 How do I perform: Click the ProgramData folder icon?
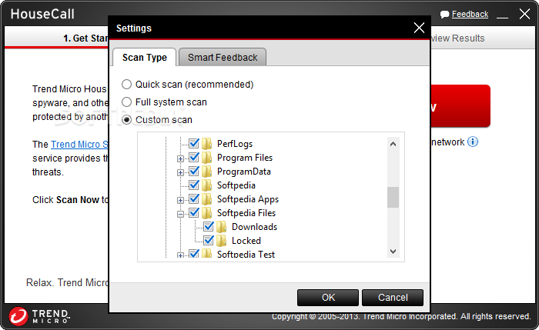pos(206,172)
